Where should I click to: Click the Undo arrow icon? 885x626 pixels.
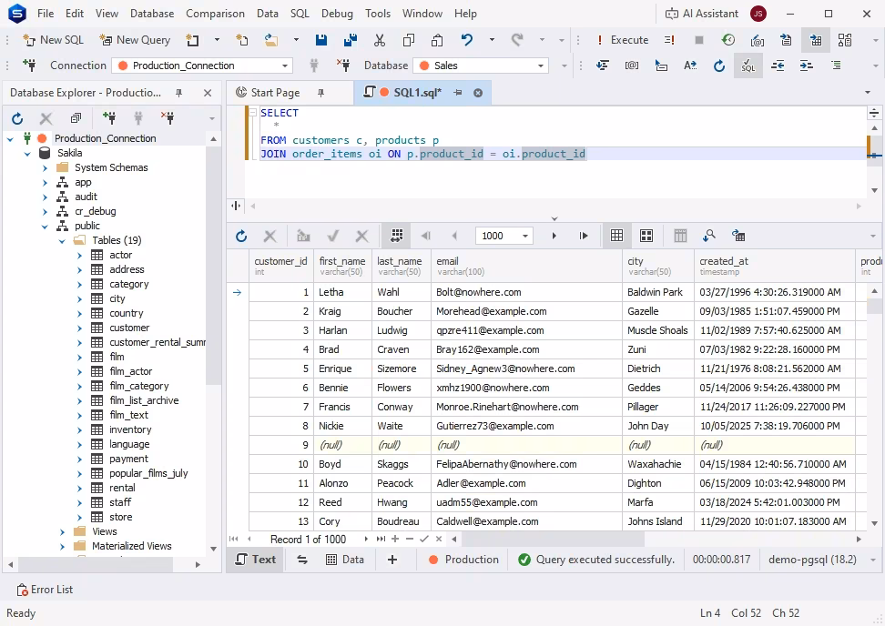(467, 40)
